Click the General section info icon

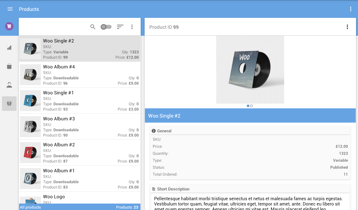154,131
